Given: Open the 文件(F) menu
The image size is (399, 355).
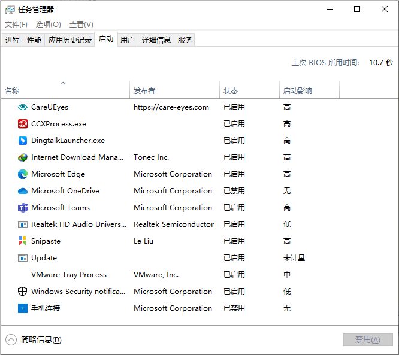Looking at the screenshot, I should [16, 25].
